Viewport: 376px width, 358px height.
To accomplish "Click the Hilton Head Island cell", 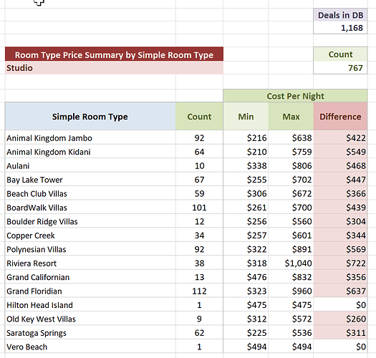I will click(x=90, y=305).
